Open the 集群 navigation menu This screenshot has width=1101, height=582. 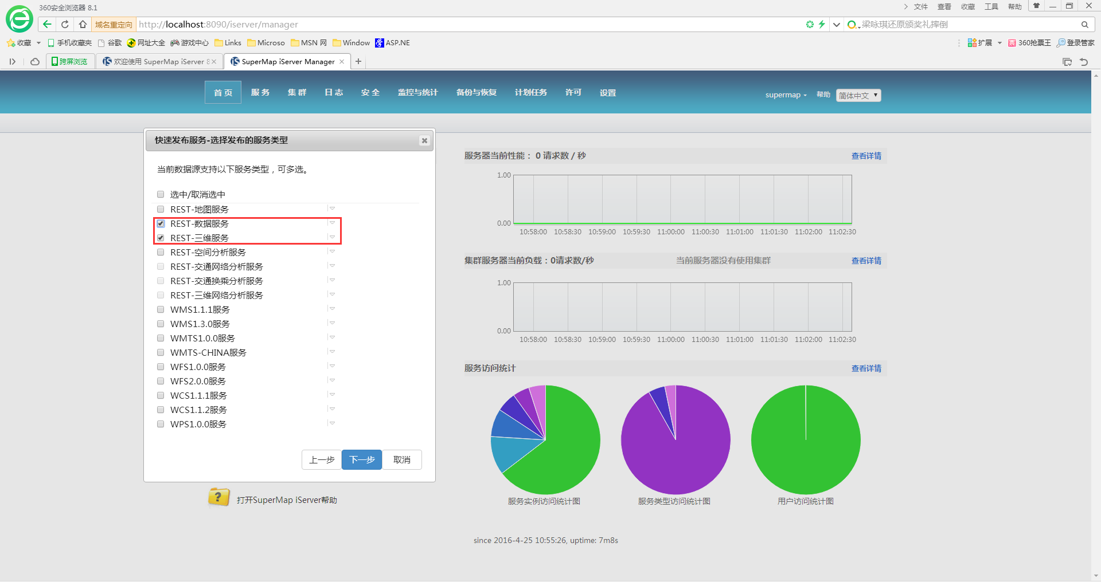[x=297, y=92]
